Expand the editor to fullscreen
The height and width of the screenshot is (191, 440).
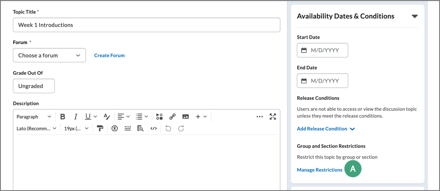[x=273, y=117]
